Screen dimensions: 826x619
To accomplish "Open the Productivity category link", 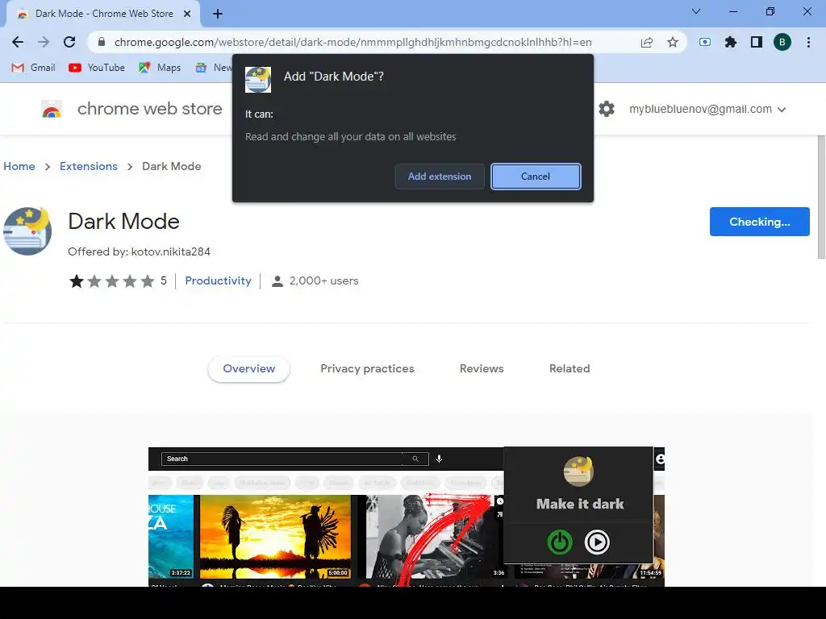I will pos(218,281).
